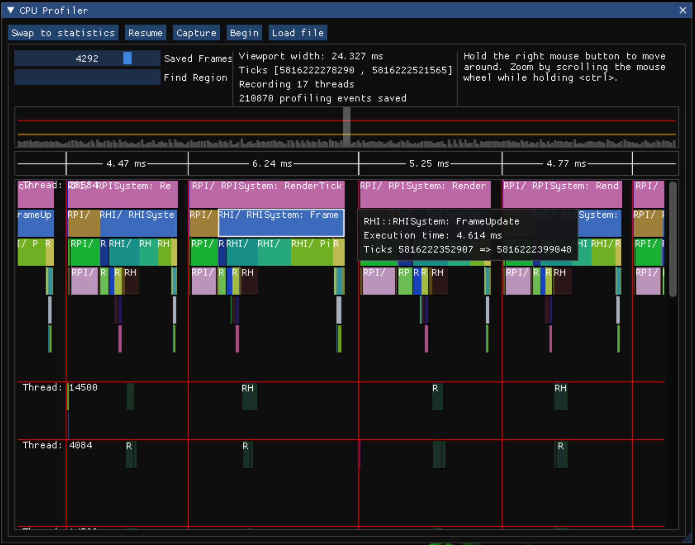
Task: Collapse the CPU Profiler panel header triangle
Action: coord(11,10)
